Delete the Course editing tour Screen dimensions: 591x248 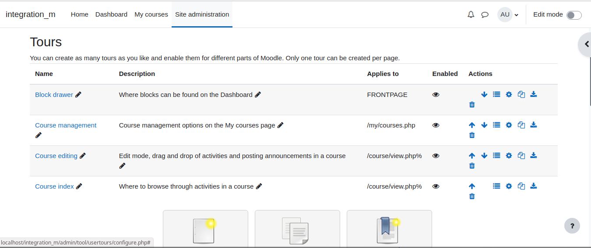472,165
